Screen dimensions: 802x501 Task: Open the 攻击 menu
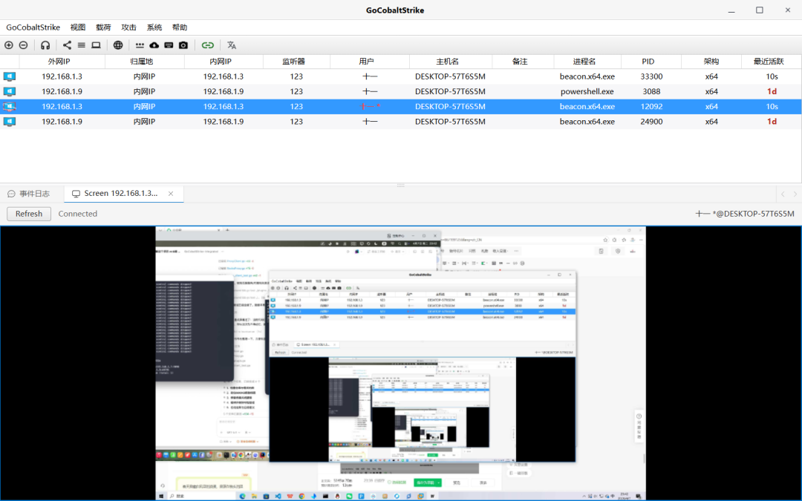tap(129, 27)
